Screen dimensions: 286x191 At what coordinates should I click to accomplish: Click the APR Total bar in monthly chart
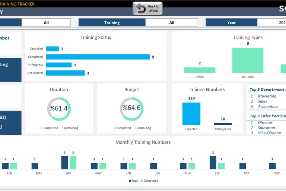(64, 163)
